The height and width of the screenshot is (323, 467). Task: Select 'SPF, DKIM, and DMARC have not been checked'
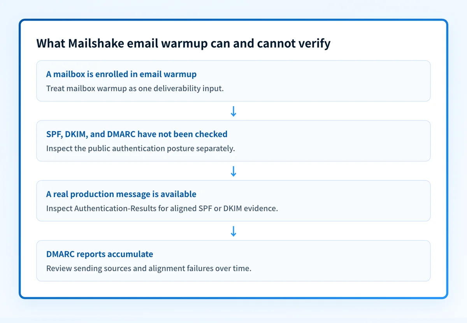[x=137, y=134]
